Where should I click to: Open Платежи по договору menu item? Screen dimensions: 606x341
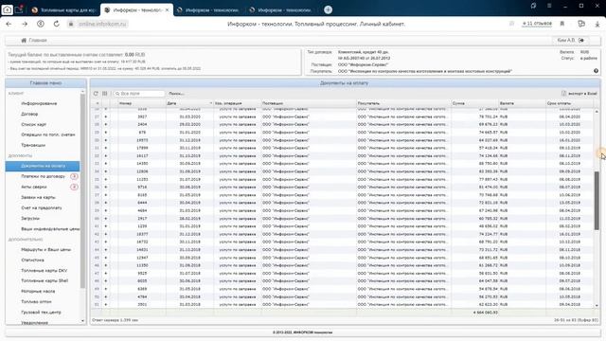[x=43, y=176]
